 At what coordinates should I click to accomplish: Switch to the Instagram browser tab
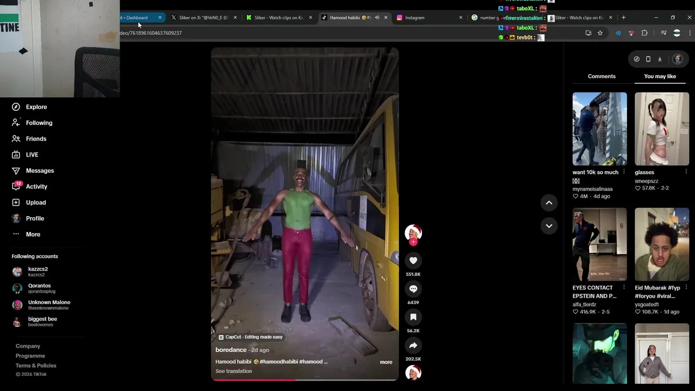click(x=428, y=17)
